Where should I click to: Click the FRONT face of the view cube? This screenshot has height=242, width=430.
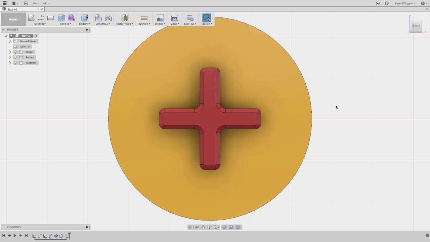(x=416, y=26)
